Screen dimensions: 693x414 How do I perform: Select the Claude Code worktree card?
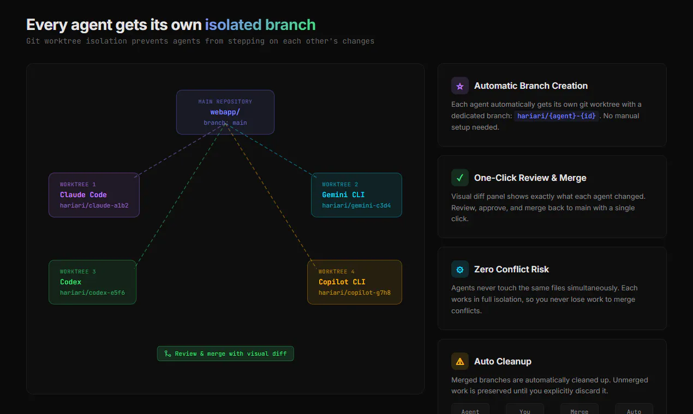click(94, 195)
